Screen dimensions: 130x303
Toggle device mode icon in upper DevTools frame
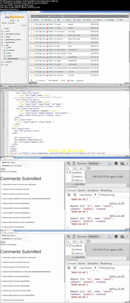point(74,163)
